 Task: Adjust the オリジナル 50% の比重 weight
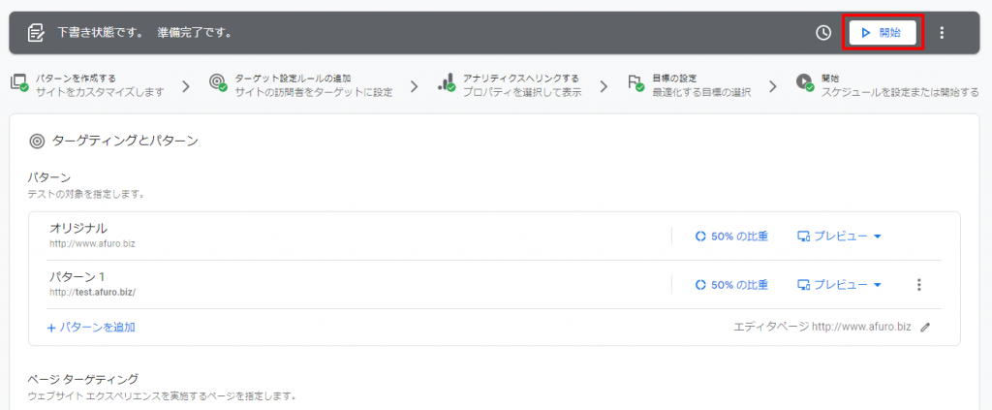pyautogui.click(x=731, y=236)
